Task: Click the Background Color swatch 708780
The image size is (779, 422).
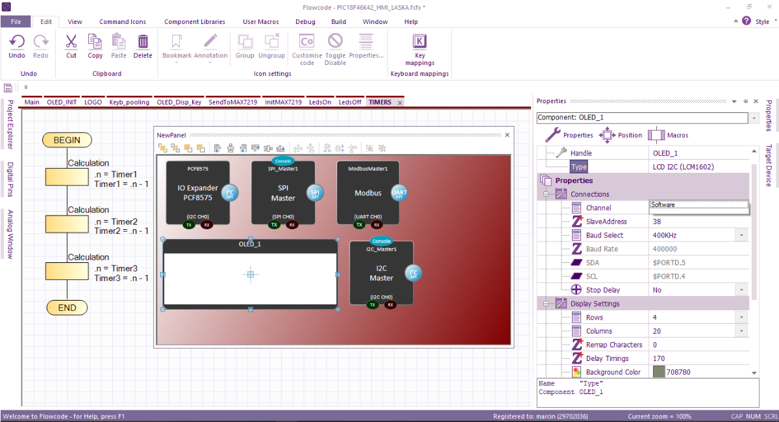Action: click(x=659, y=372)
